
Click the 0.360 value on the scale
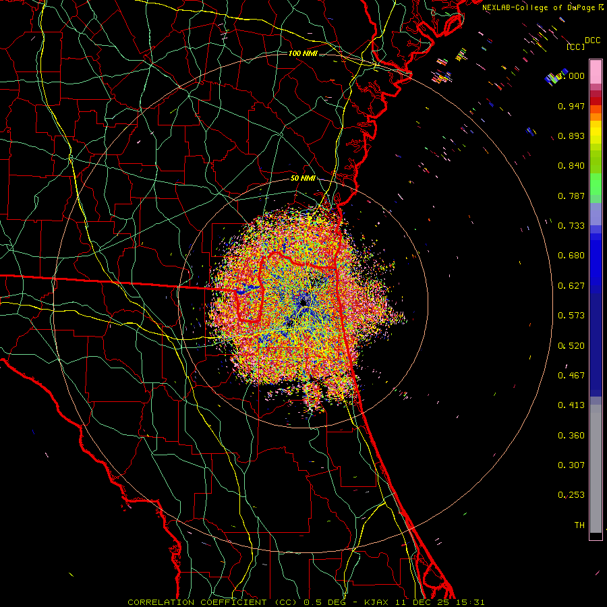point(571,436)
